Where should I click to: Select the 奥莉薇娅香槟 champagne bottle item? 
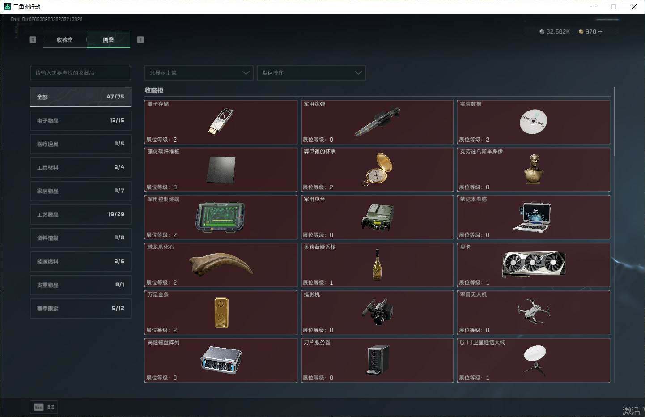[377, 265]
